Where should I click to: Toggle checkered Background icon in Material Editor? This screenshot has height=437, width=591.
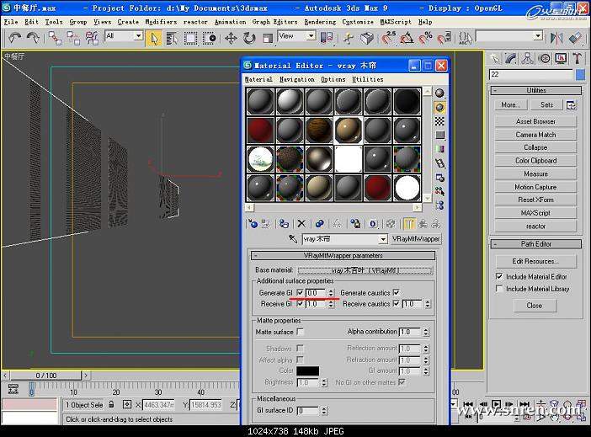tap(439, 121)
